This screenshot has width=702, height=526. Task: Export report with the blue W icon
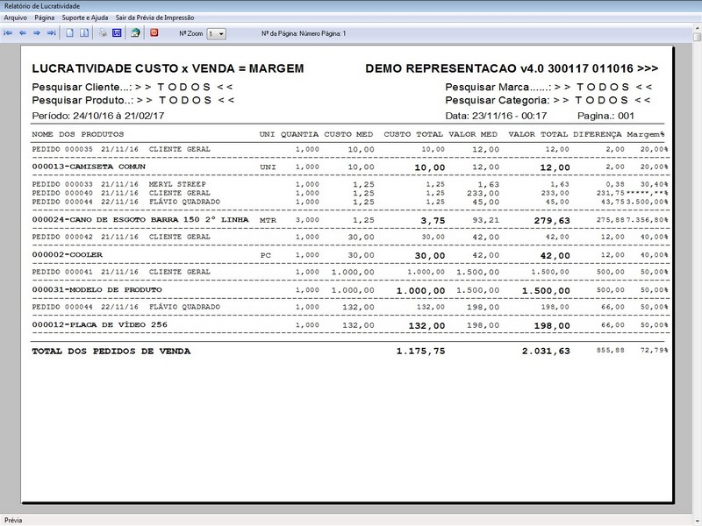coord(117,33)
